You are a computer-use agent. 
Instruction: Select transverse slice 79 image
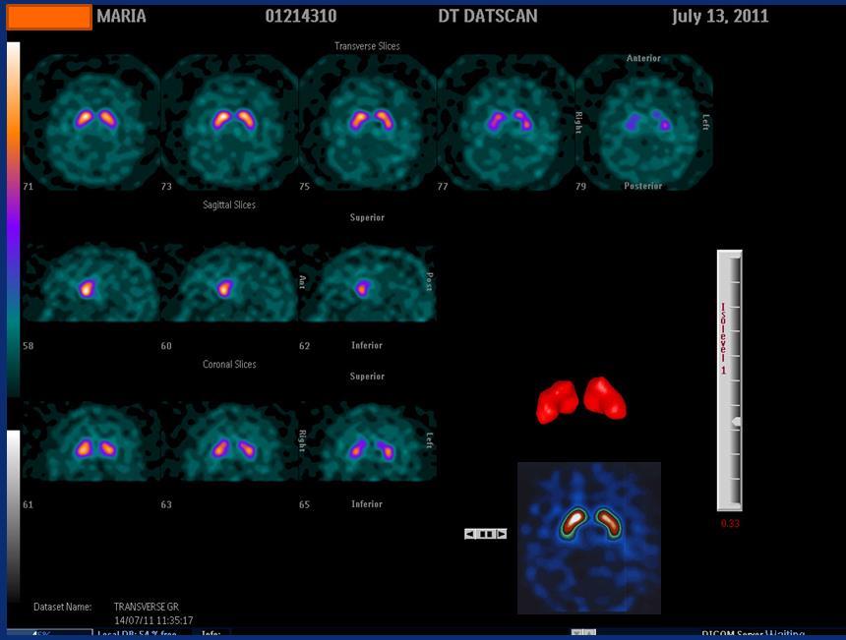click(x=644, y=122)
